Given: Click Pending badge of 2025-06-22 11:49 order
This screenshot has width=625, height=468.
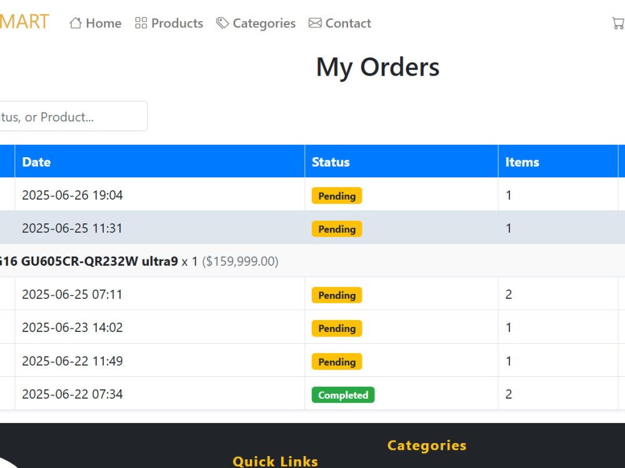Looking at the screenshot, I should point(337,362).
